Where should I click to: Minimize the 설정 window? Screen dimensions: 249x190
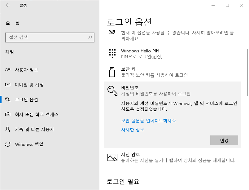(x=213, y=5)
